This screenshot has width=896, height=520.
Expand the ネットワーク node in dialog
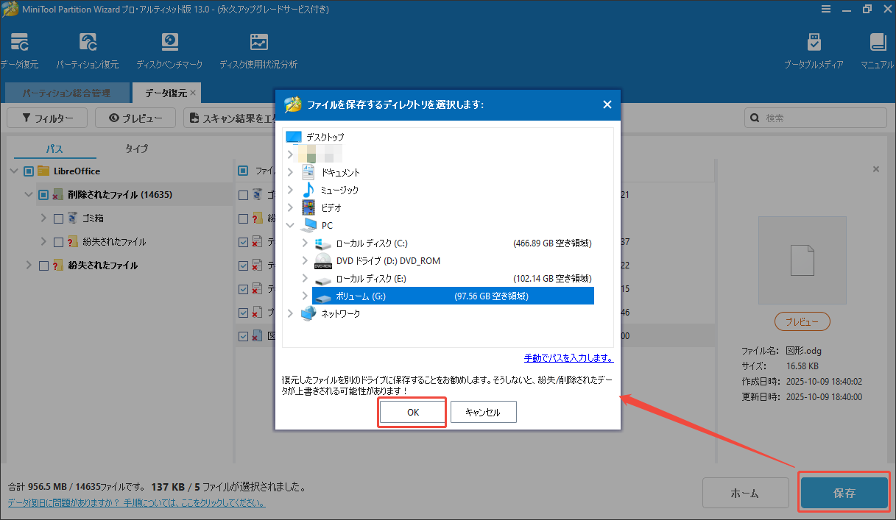tap(290, 314)
